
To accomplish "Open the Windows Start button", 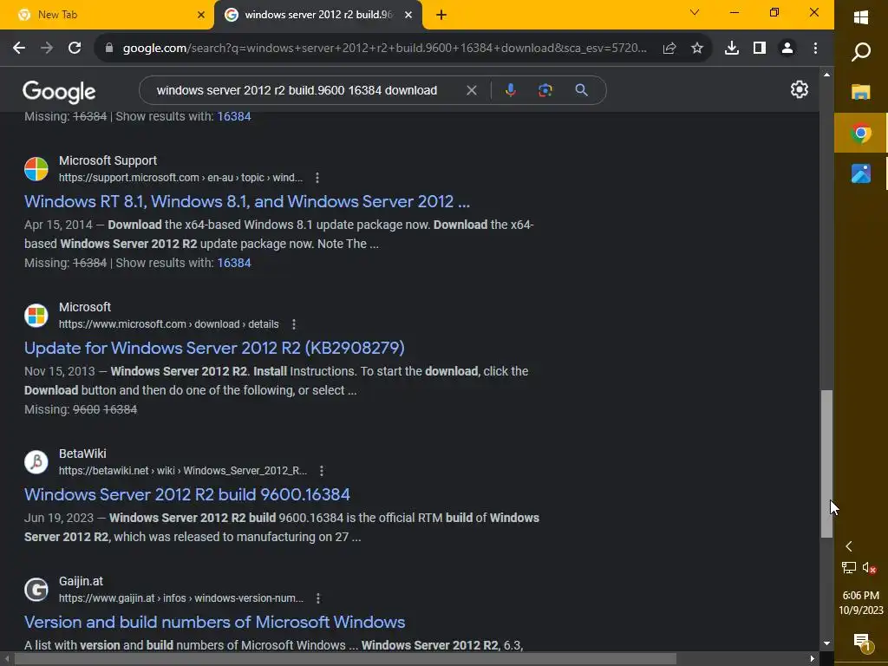I will click(861, 17).
